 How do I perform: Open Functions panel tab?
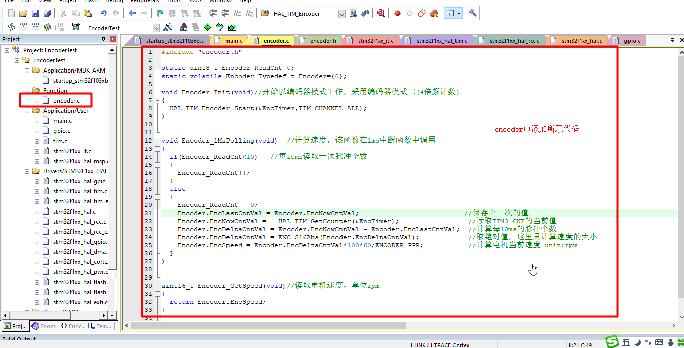point(73,326)
